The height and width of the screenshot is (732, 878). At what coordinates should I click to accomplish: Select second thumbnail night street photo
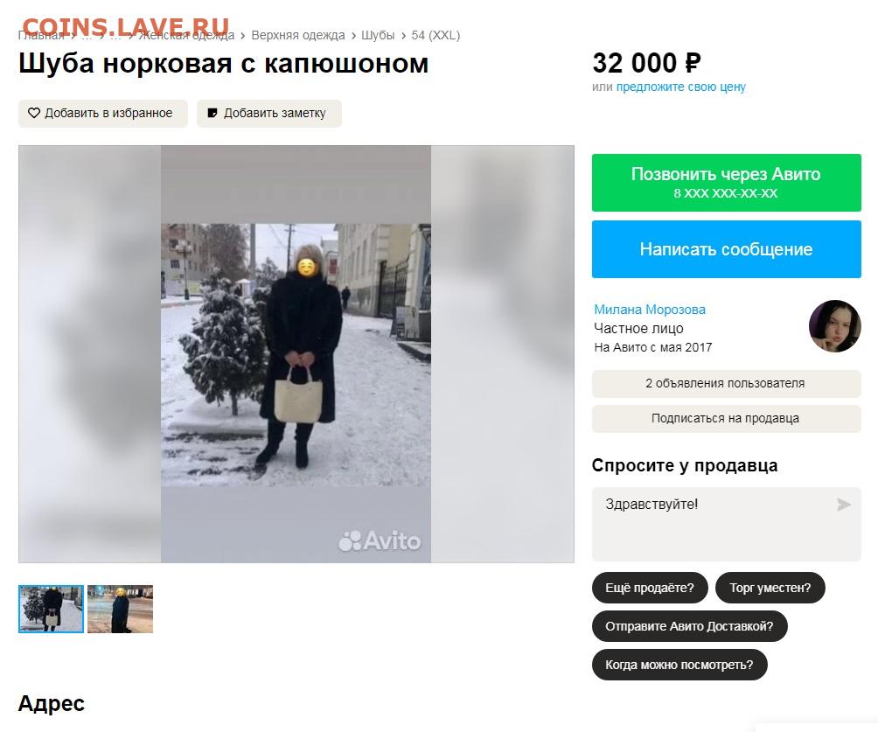tap(120, 609)
